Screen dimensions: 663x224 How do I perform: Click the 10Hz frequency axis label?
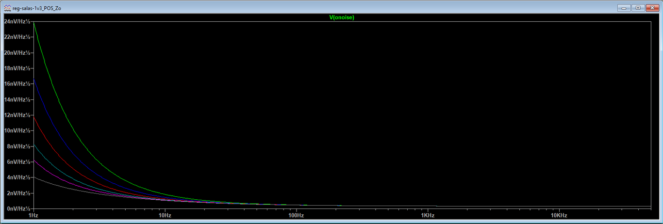tap(165, 215)
